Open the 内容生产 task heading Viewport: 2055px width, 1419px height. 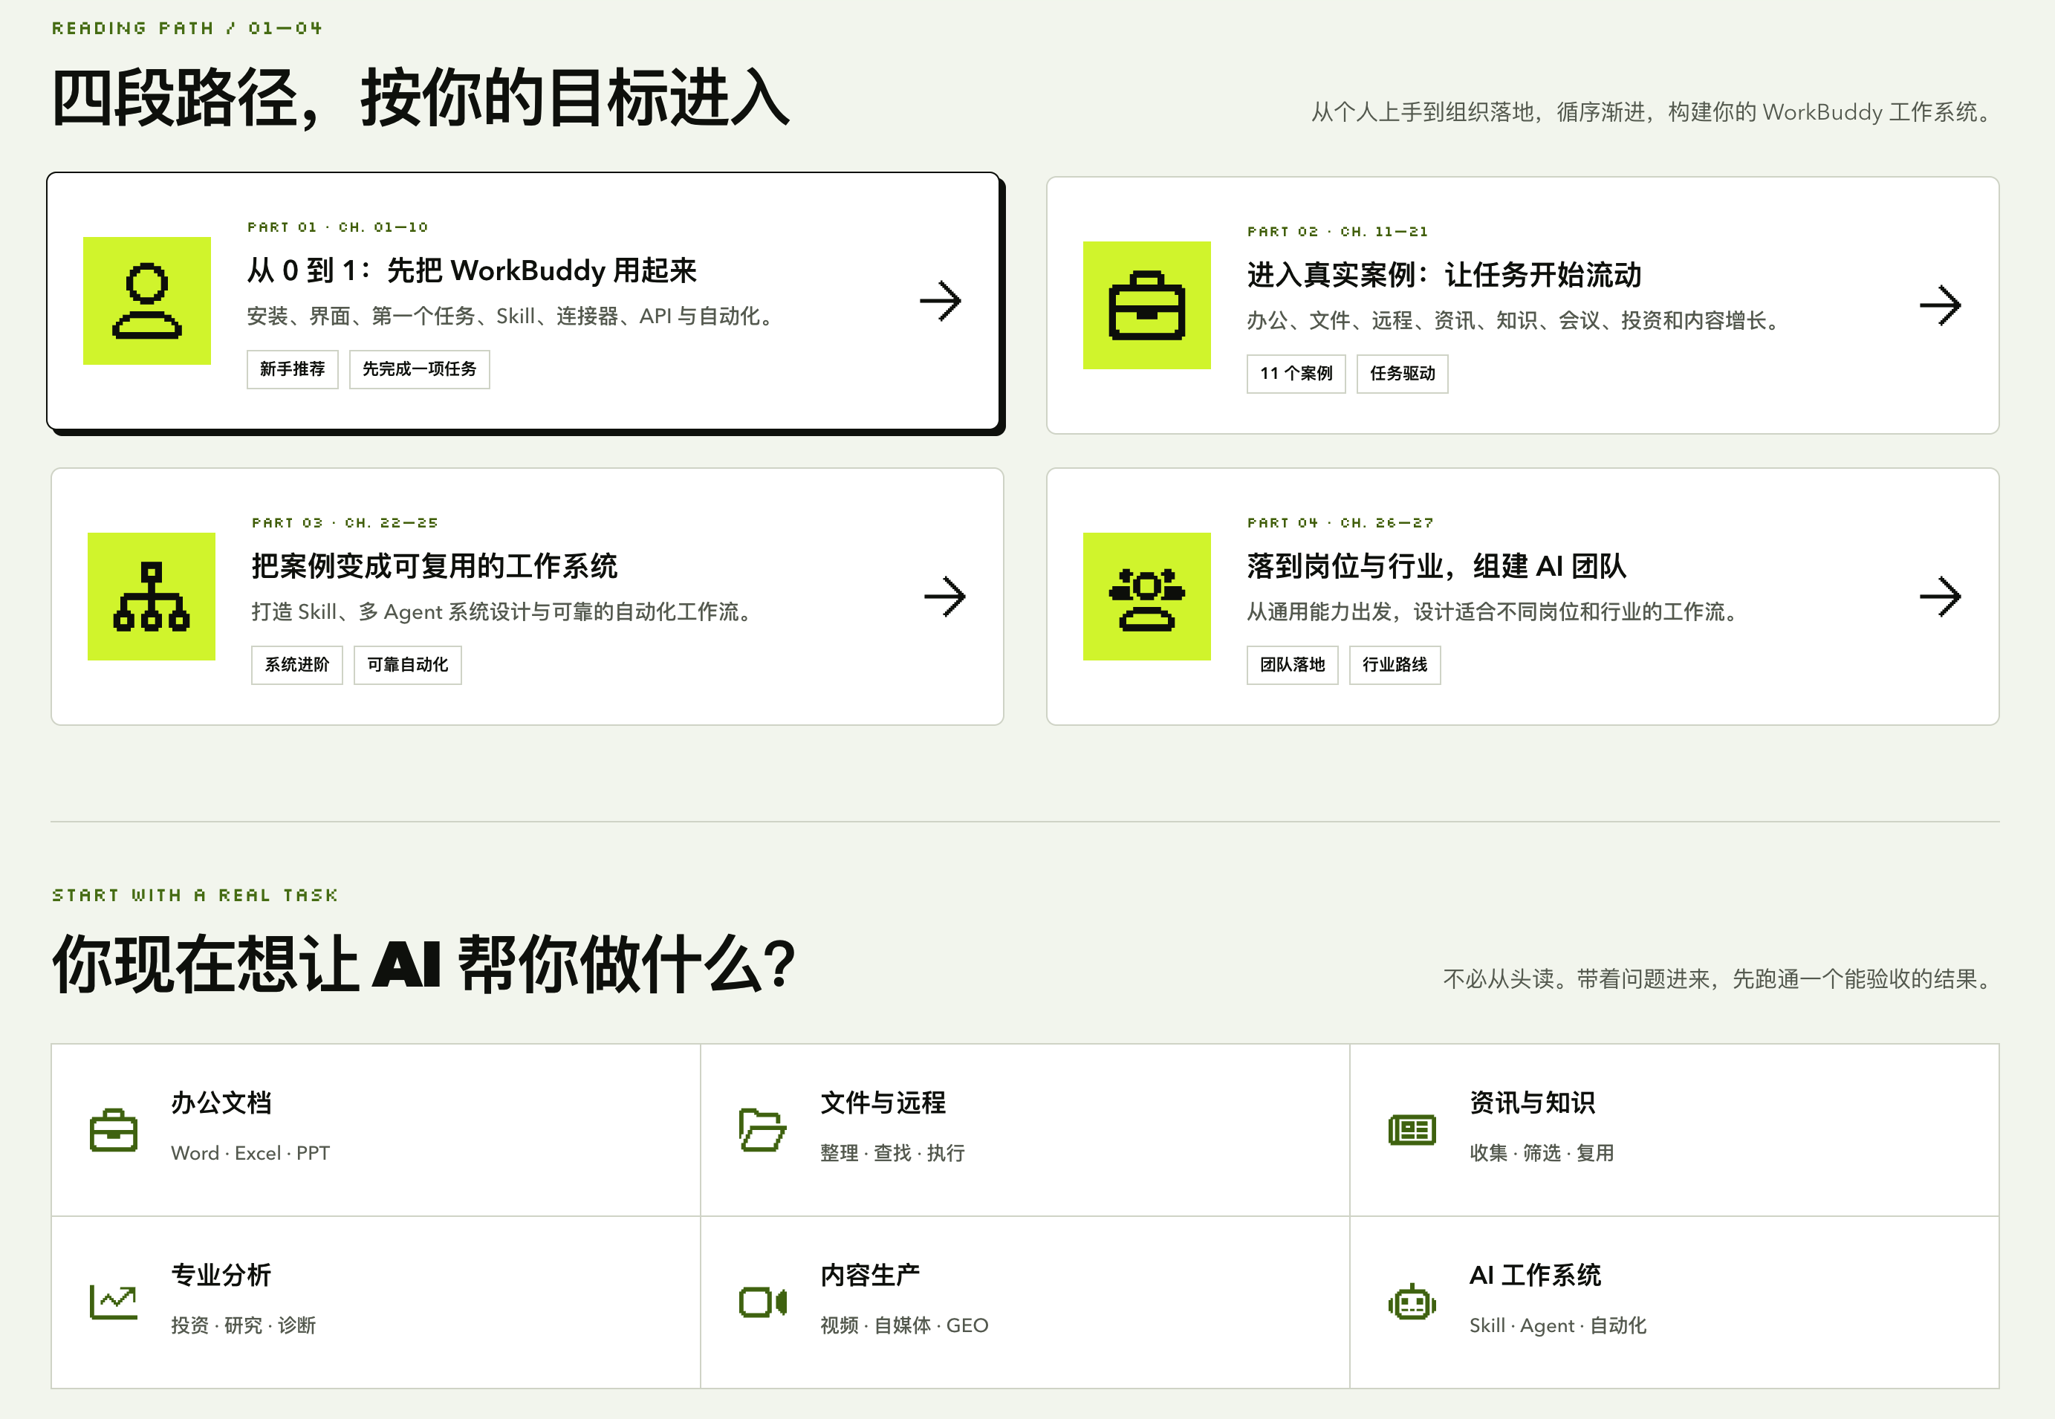point(871,1275)
